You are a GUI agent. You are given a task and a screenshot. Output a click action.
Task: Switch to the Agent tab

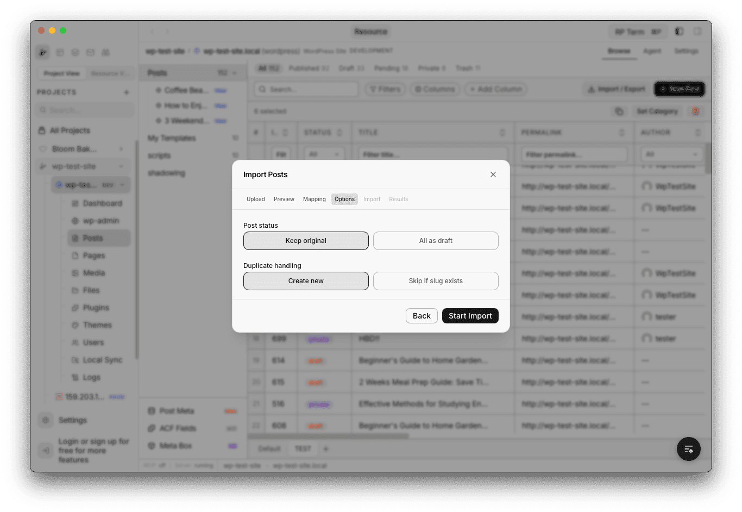pos(652,51)
